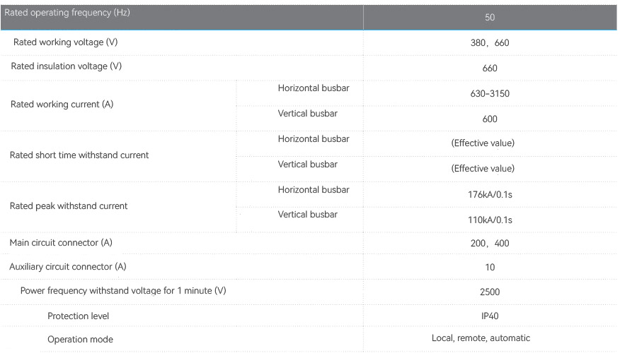This screenshot has height=353, width=620.
Task: Select the 50 value in header row
Action: coord(490,18)
